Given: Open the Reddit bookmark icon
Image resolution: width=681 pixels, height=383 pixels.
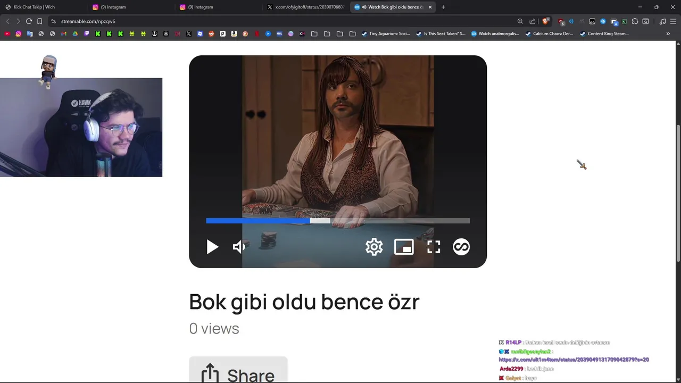Looking at the screenshot, I should 211,34.
